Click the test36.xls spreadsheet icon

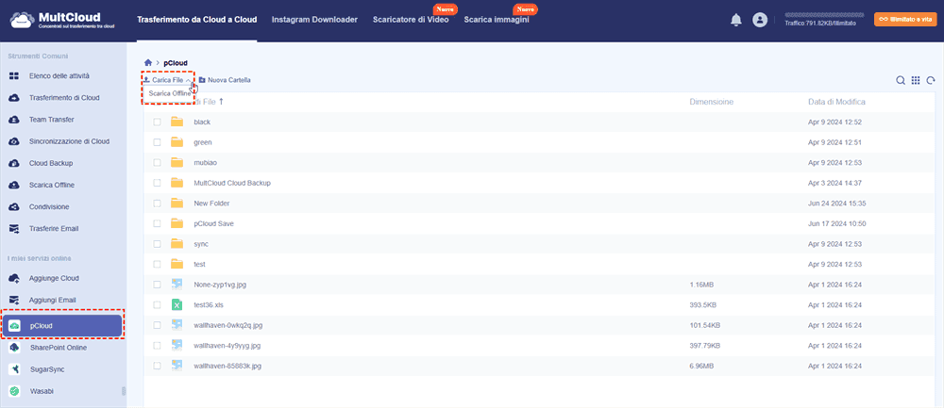[x=177, y=304]
